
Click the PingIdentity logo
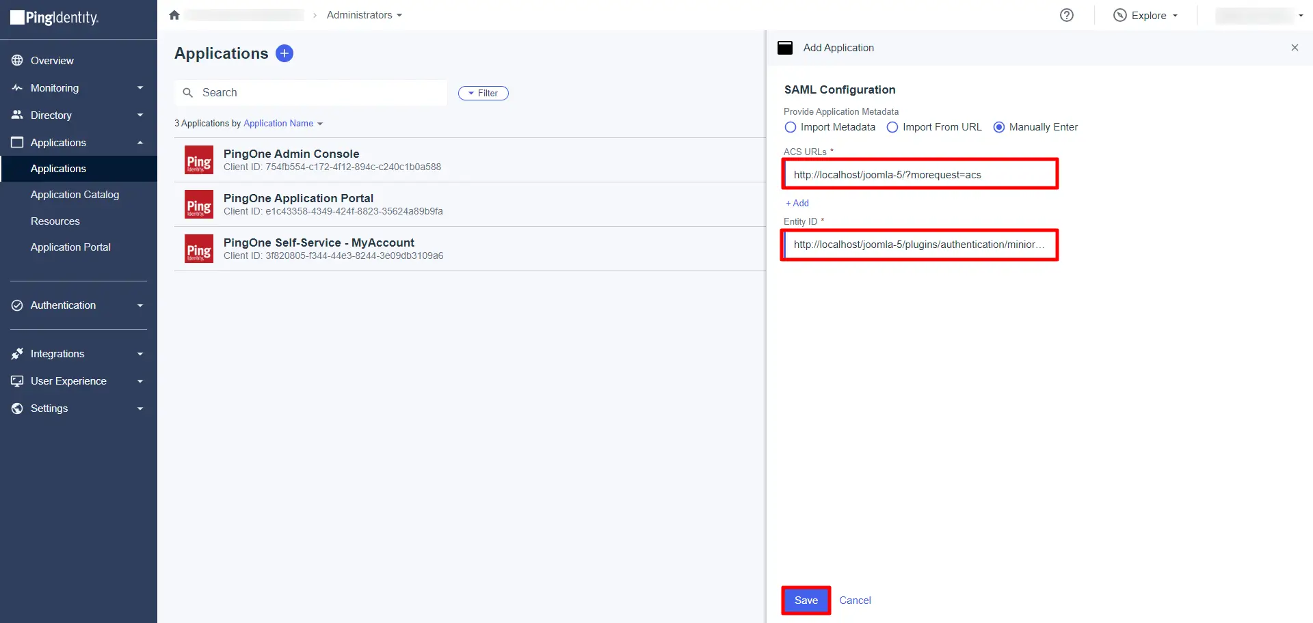(x=55, y=18)
